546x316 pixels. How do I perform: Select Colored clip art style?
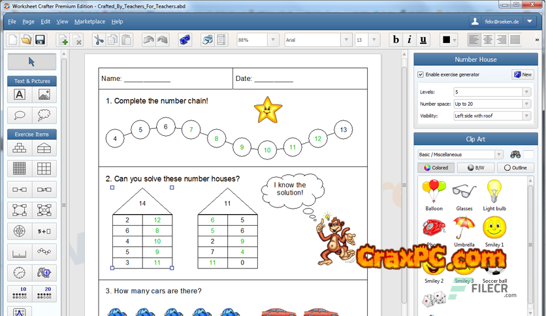pyautogui.click(x=436, y=168)
